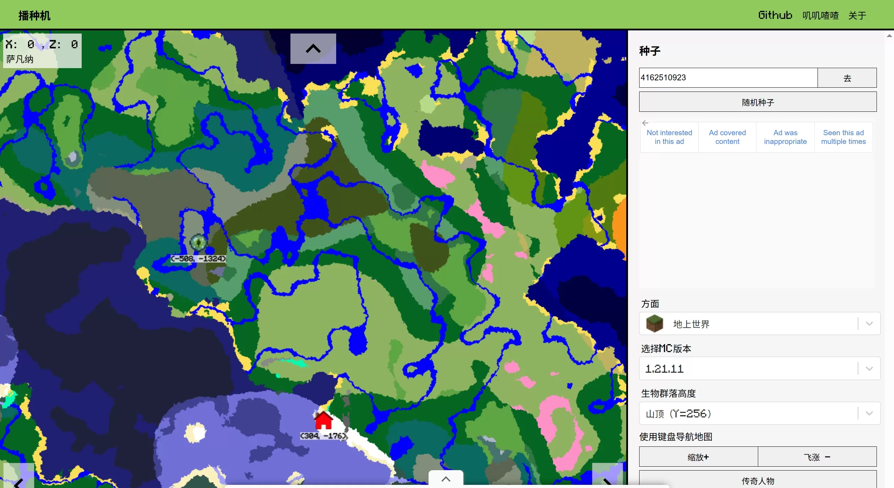894x488 pixels.
Task: Pan map up with top chevron arrow
Action: pos(313,49)
